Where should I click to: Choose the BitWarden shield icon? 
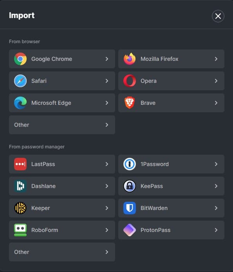pyautogui.click(x=130, y=208)
